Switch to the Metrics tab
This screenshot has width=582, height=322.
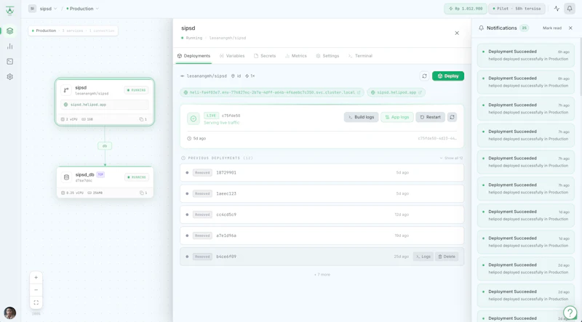pyautogui.click(x=296, y=56)
